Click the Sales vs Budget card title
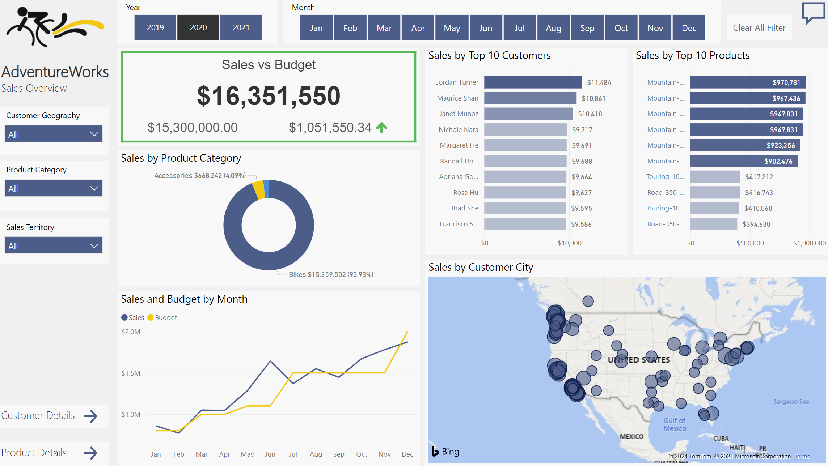Viewport: 828px width, 466px height. pyautogui.click(x=269, y=64)
